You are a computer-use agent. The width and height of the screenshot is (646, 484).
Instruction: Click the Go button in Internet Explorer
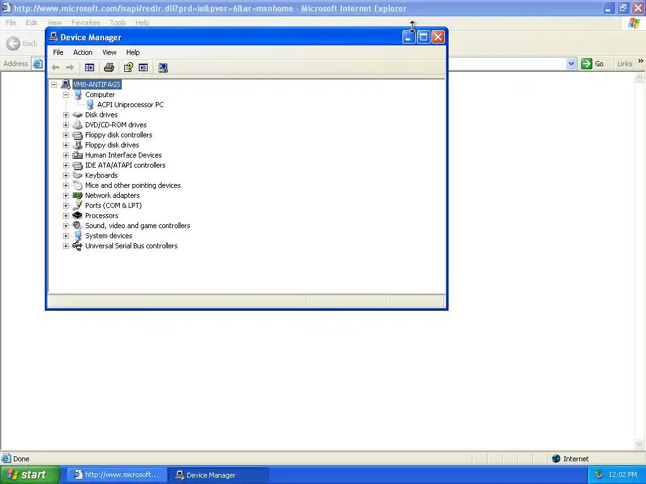click(592, 64)
